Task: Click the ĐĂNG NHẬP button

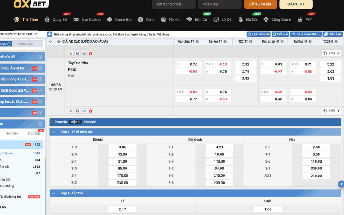Action: pos(261,4)
